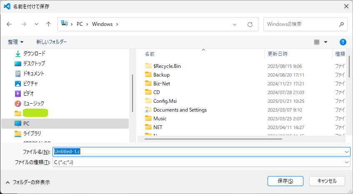Click the horizontal scrollbar of file list
Viewport: 353px width, 194px height.
(213, 139)
